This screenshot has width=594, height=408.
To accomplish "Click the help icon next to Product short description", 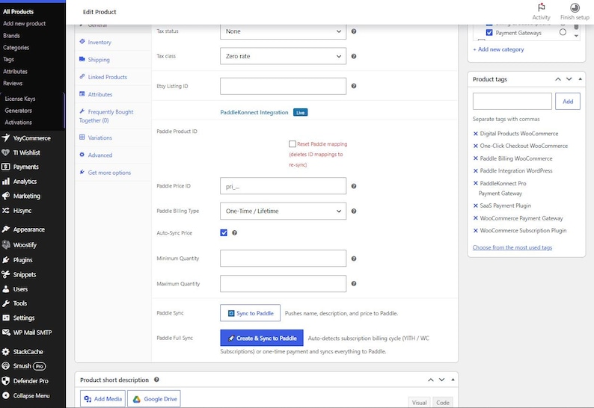I will pos(156,380).
